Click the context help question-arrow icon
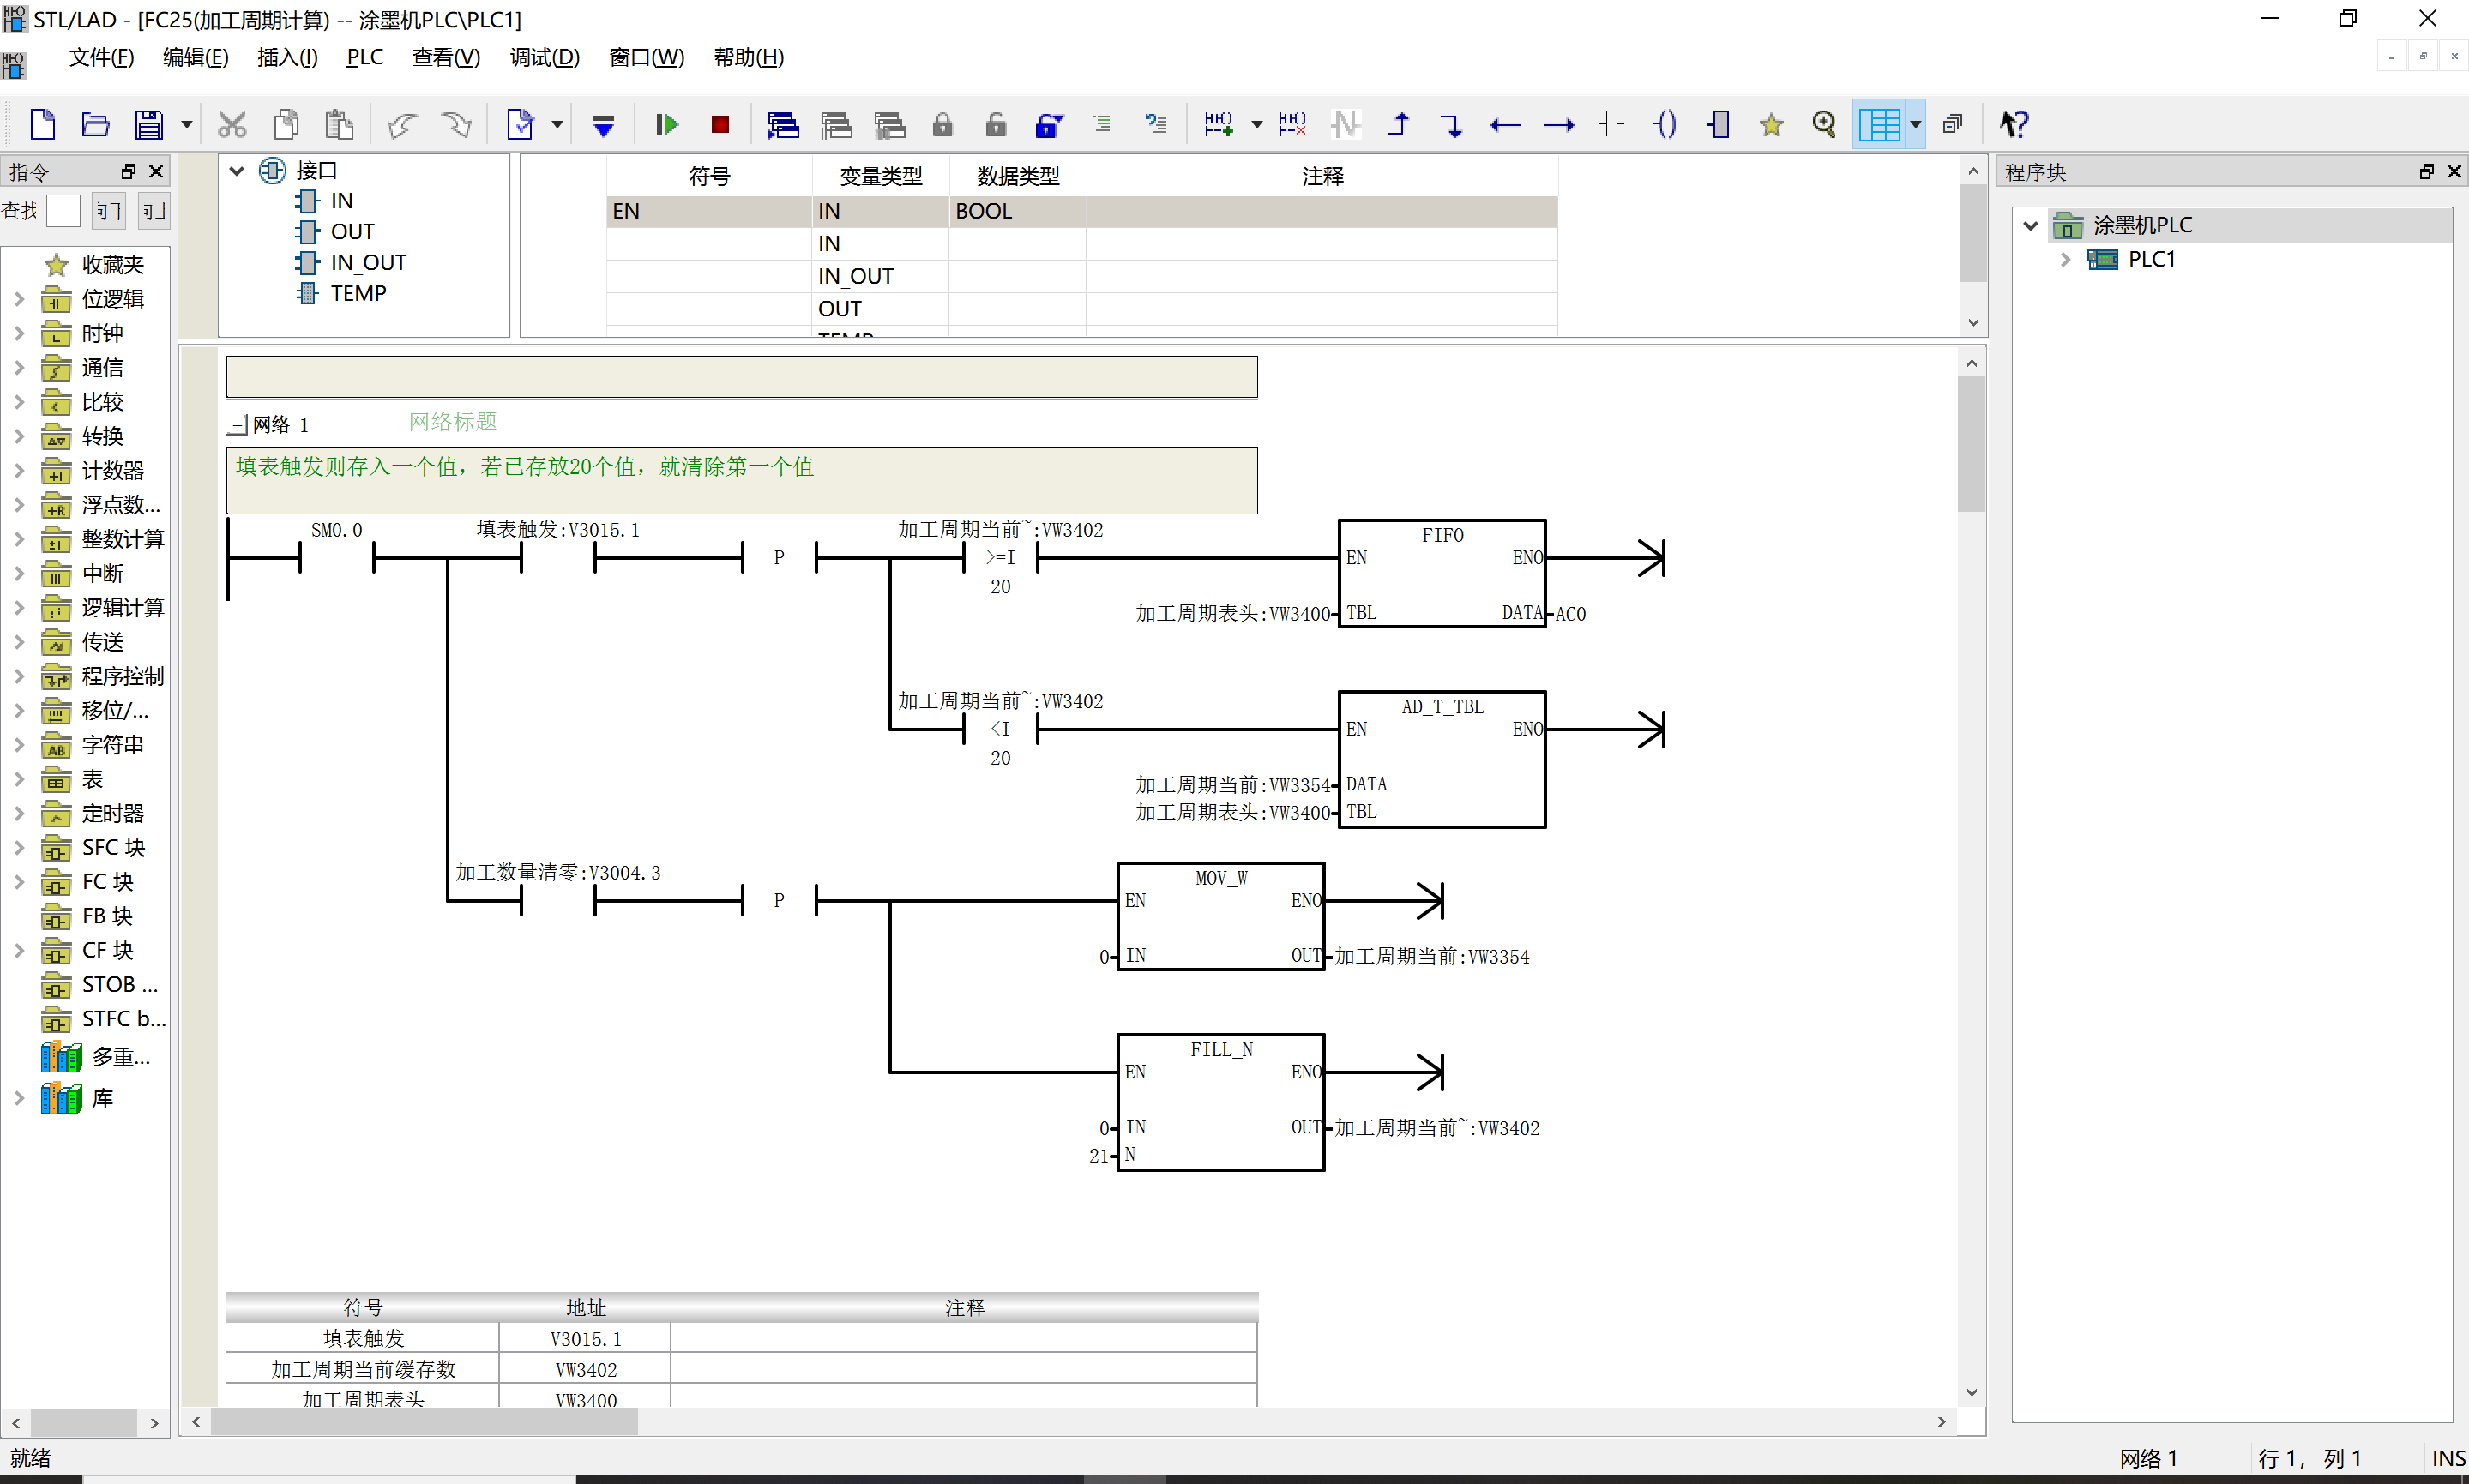 pos(2013,125)
